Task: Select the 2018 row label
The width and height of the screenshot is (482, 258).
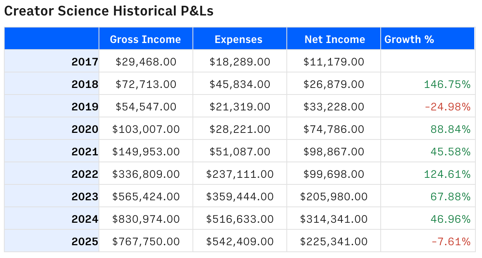Action: click(85, 84)
